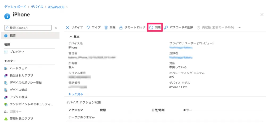Select the 概要 (Overview) menu item
Viewport: 272px width, 133px height.
pos(13,36)
